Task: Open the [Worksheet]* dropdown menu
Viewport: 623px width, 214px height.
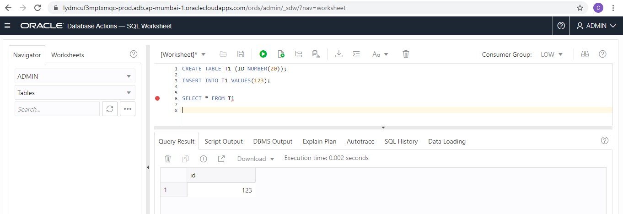Action: point(183,54)
